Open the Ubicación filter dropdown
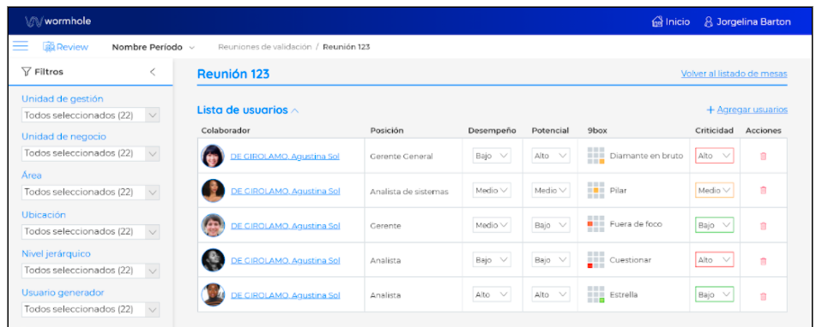822x327 pixels. coord(90,231)
